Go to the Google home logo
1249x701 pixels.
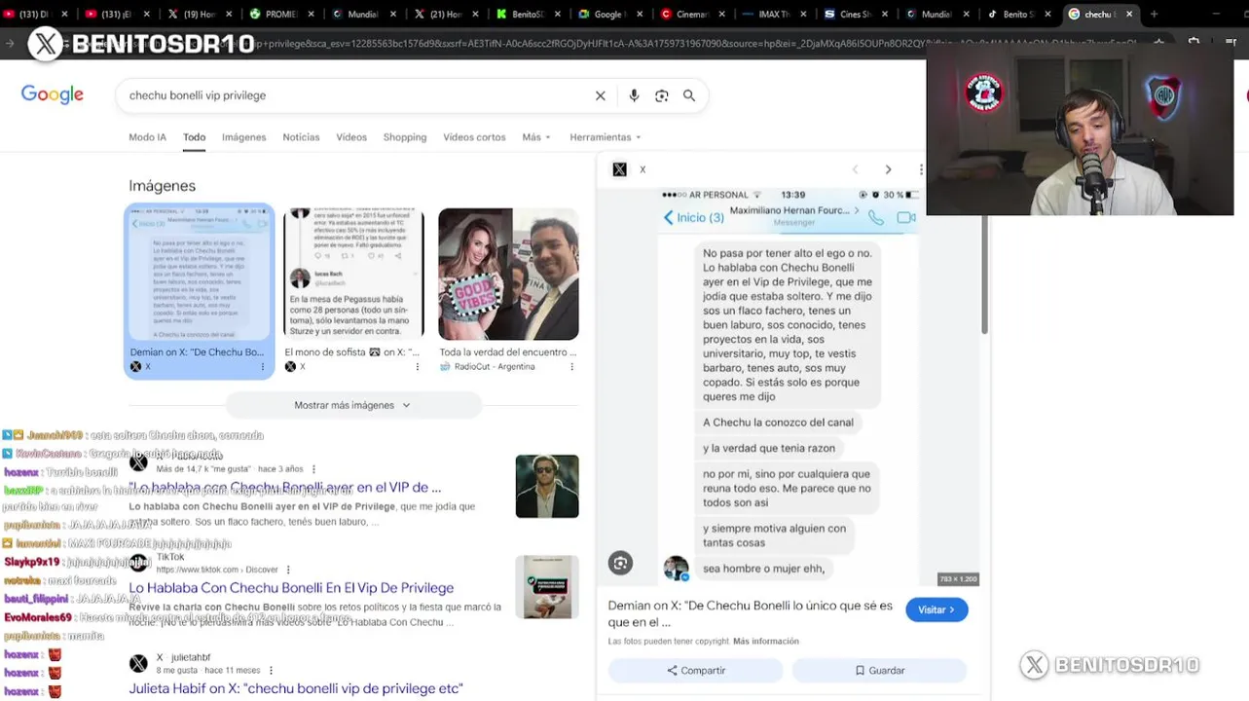[53, 94]
